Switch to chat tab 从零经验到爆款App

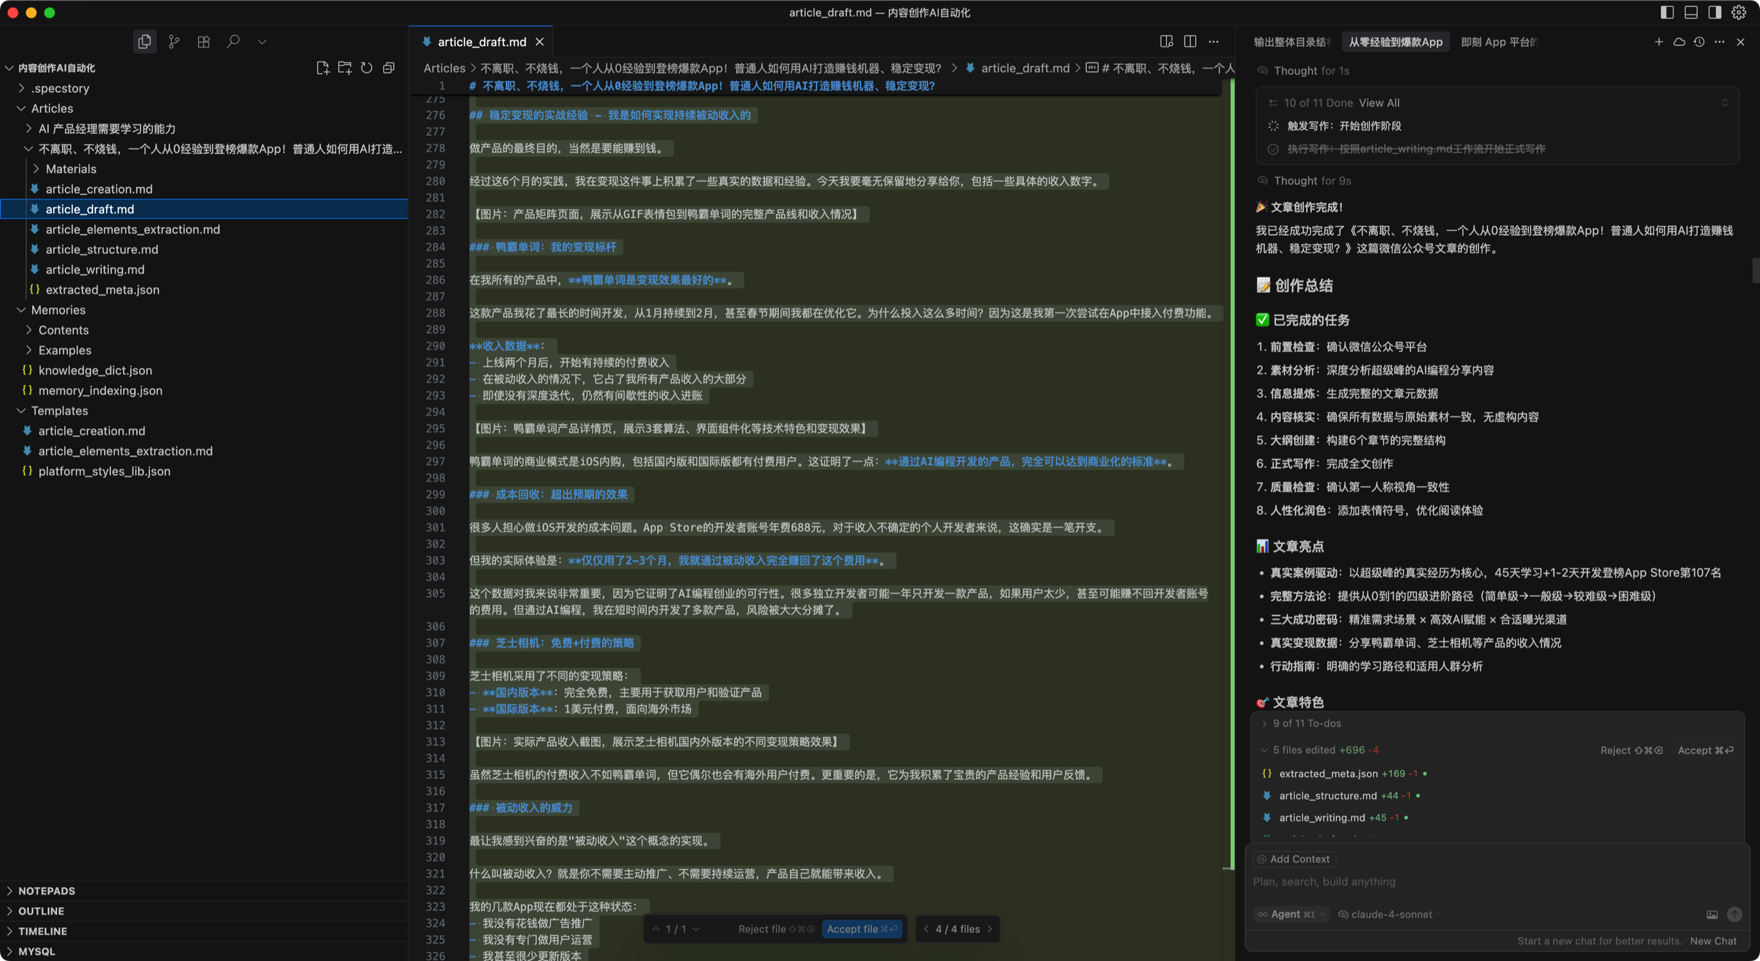click(1396, 42)
